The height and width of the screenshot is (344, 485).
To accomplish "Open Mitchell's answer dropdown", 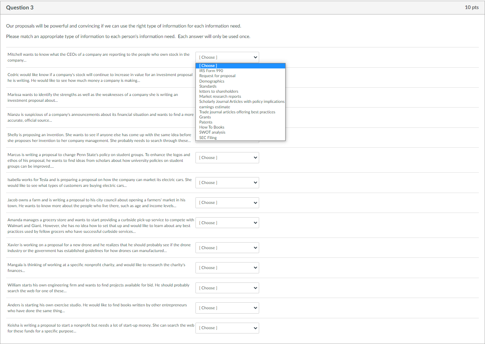I will coord(227,57).
